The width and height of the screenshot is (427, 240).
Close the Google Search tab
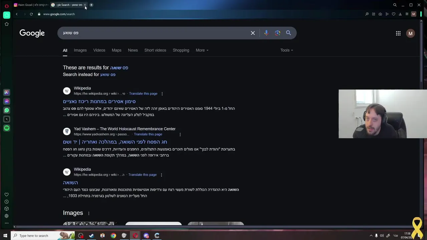pyautogui.click(x=85, y=5)
